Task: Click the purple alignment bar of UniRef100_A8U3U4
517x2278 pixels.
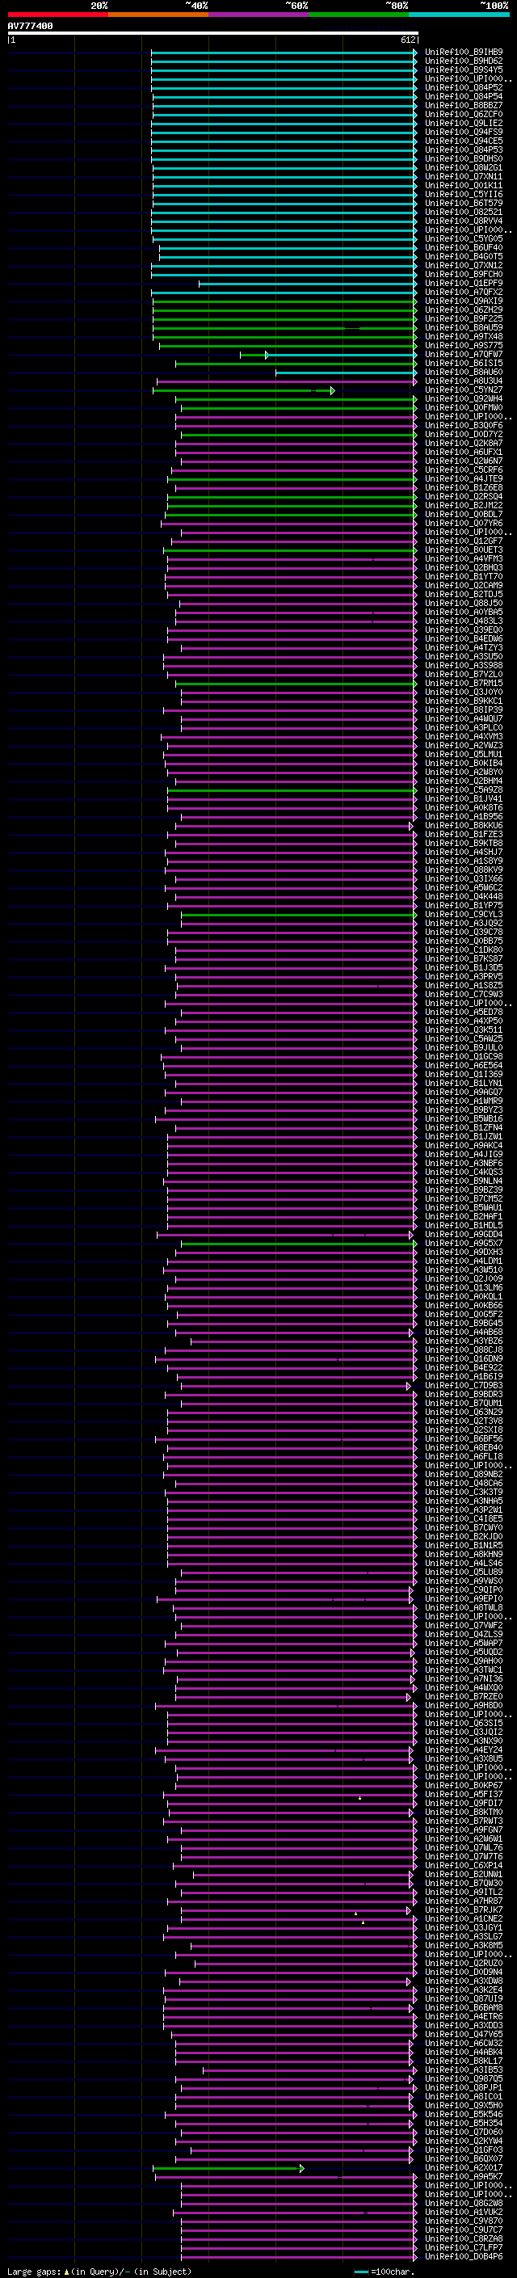Action: (286, 381)
